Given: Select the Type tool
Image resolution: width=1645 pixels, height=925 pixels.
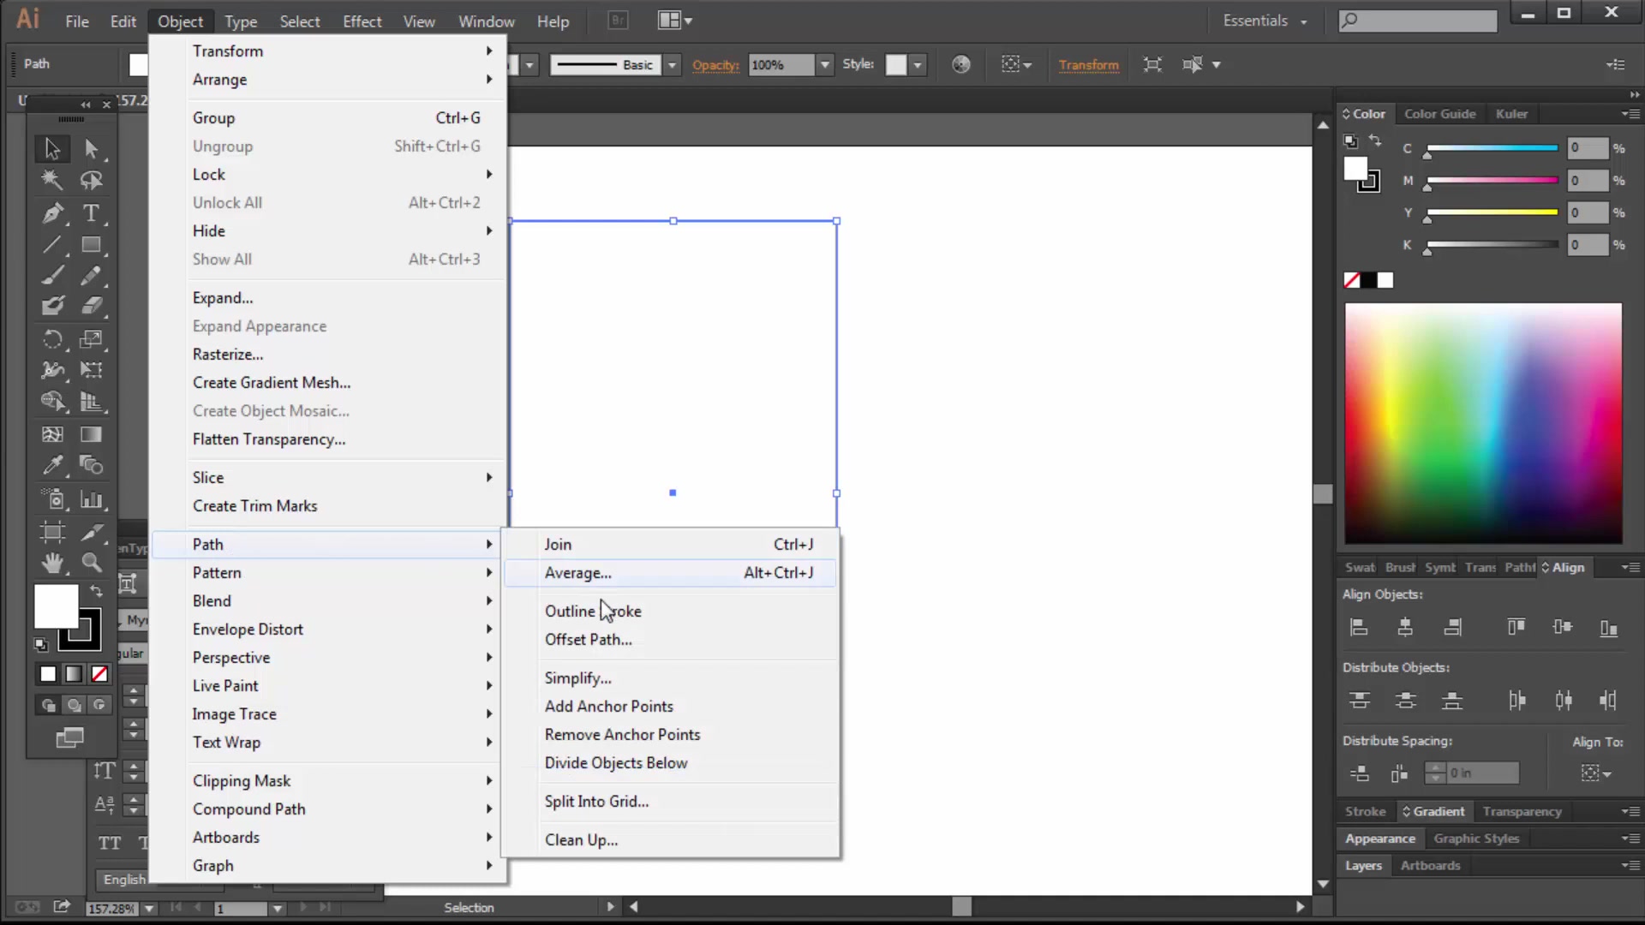Looking at the screenshot, I should pos(92,214).
